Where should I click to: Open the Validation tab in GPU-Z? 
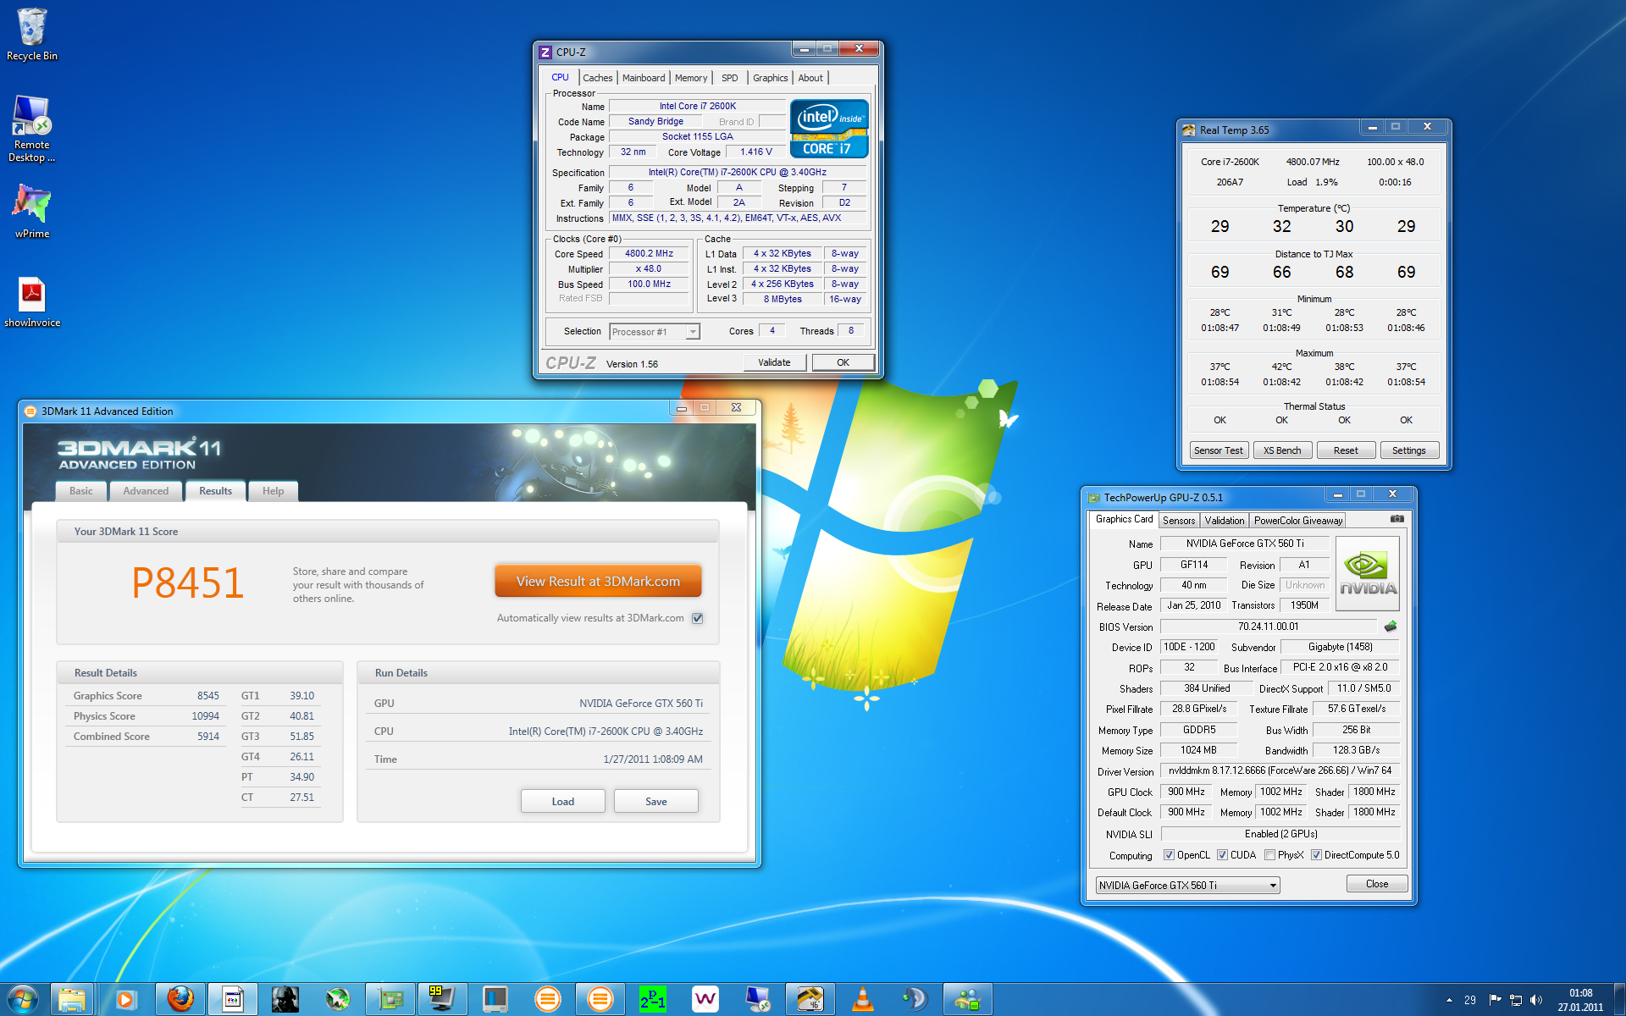pyautogui.click(x=1225, y=521)
